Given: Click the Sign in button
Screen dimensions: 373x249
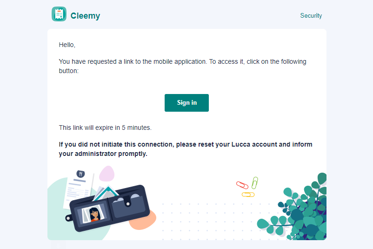Looking at the screenshot, I should (186, 102).
